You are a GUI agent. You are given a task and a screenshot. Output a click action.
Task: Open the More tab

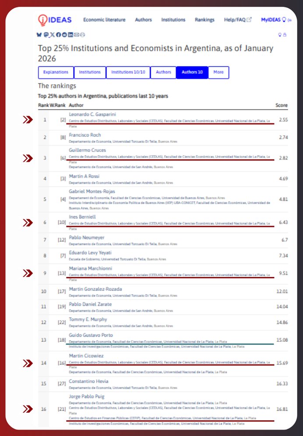pyautogui.click(x=218, y=72)
